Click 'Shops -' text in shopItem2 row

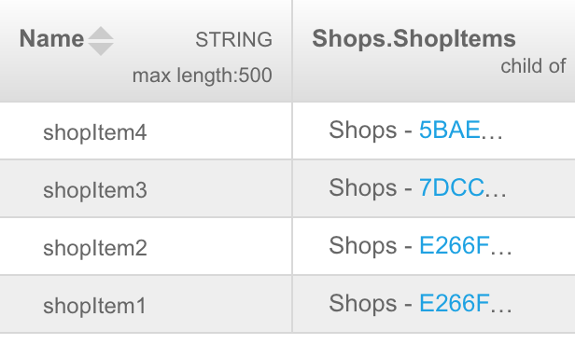[371, 245]
